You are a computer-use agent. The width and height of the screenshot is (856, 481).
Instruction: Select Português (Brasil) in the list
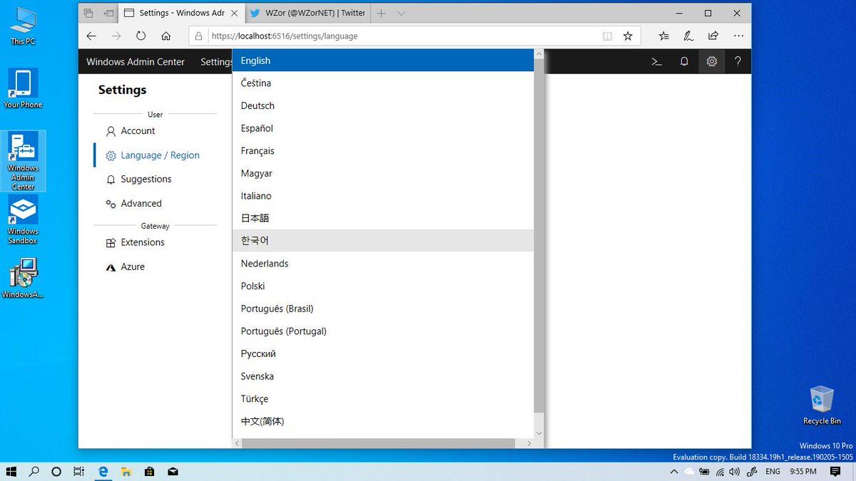click(x=383, y=309)
